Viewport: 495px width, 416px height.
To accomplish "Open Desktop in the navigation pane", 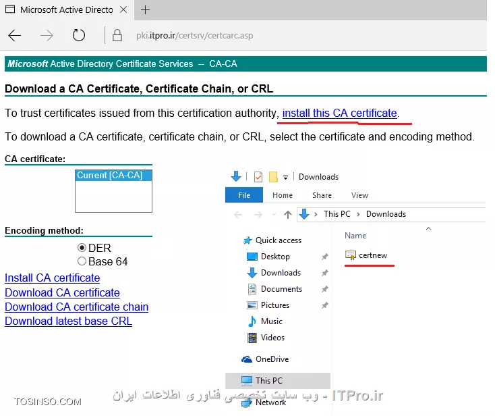I will (275, 257).
